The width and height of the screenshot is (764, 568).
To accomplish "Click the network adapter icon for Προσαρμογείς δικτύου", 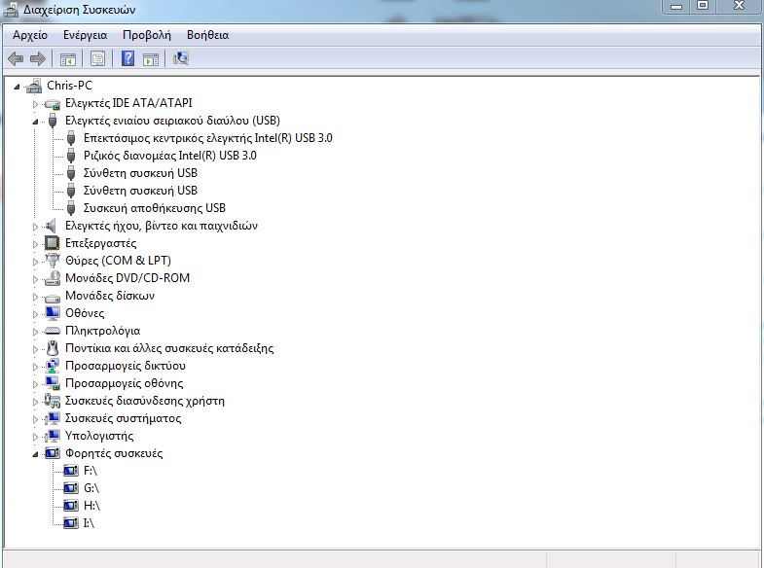I will [x=53, y=366].
